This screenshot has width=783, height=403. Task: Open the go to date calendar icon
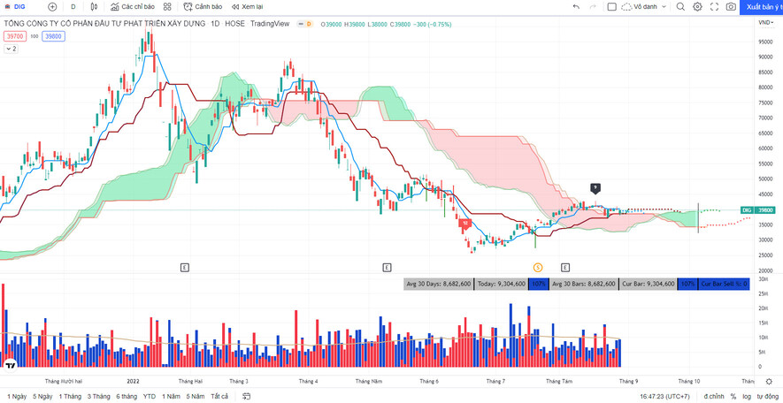247,397
